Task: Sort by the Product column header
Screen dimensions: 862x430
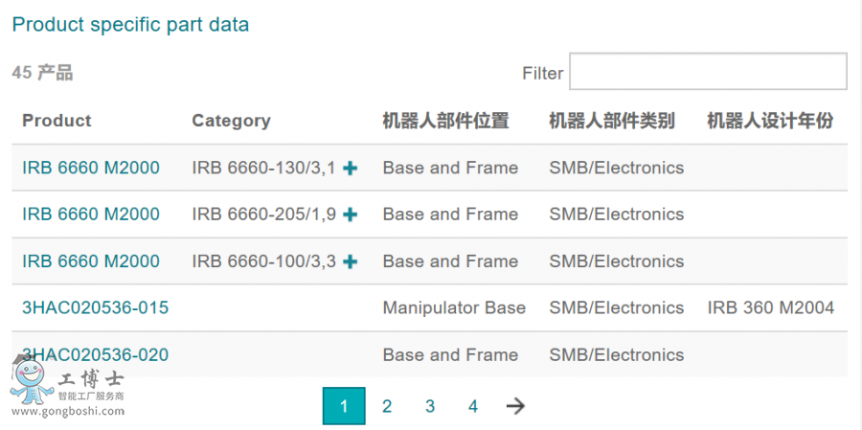Action: pyautogui.click(x=57, y=121)
